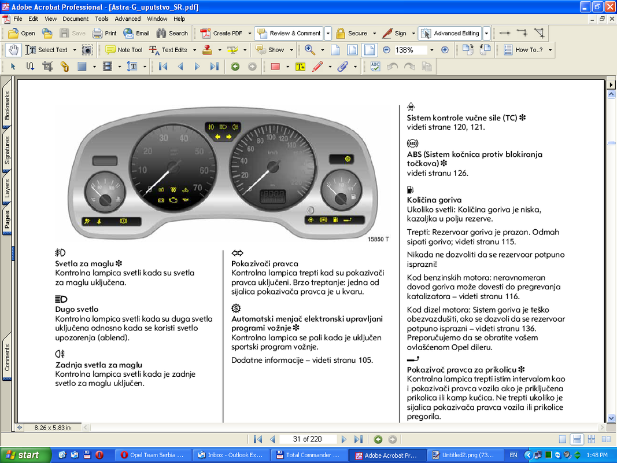Select the Article tool
The image size is (617, 463).
30,67
